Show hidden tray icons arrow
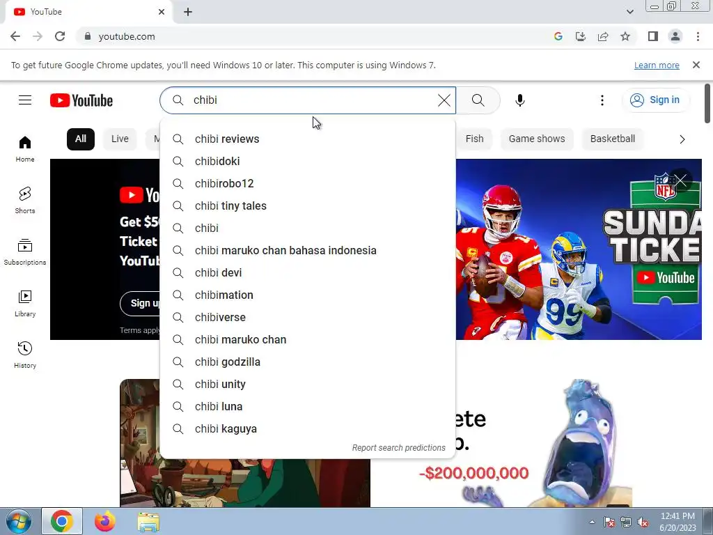The width and height of the screenshot is (713, 535). click(592, 522)
